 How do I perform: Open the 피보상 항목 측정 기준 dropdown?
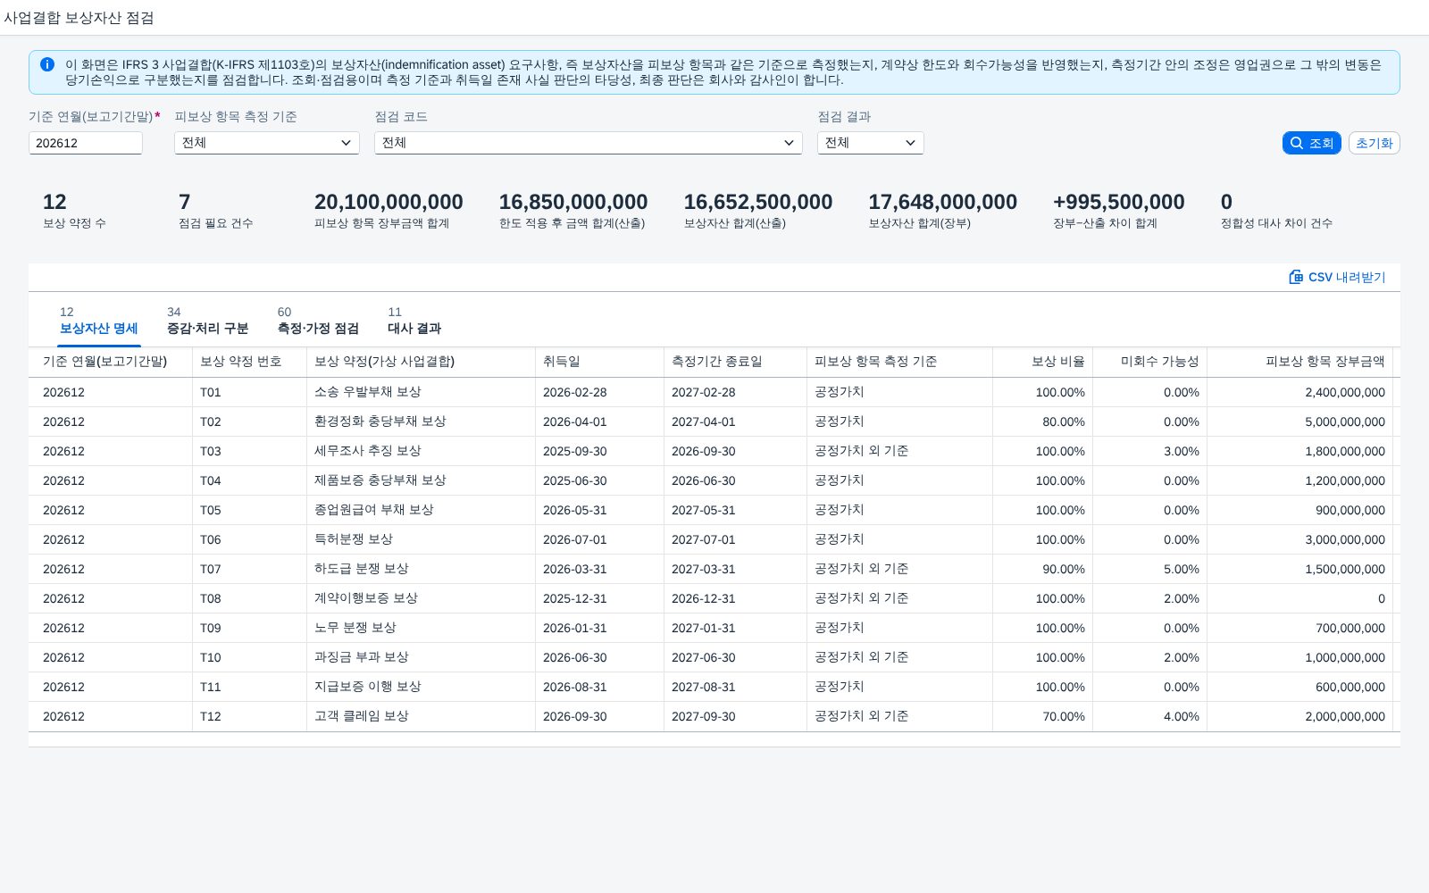point(267,143)
